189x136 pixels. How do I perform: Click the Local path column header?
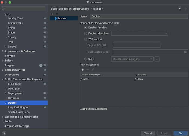[161, 75]
